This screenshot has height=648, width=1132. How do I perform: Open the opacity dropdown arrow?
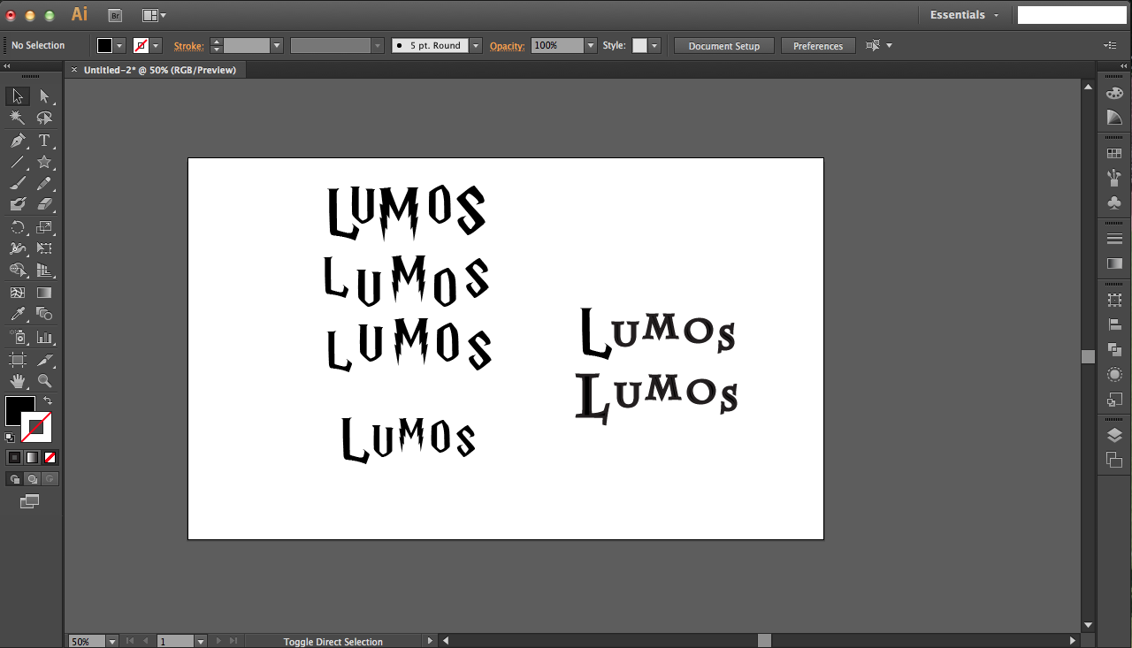pos(591,45)
